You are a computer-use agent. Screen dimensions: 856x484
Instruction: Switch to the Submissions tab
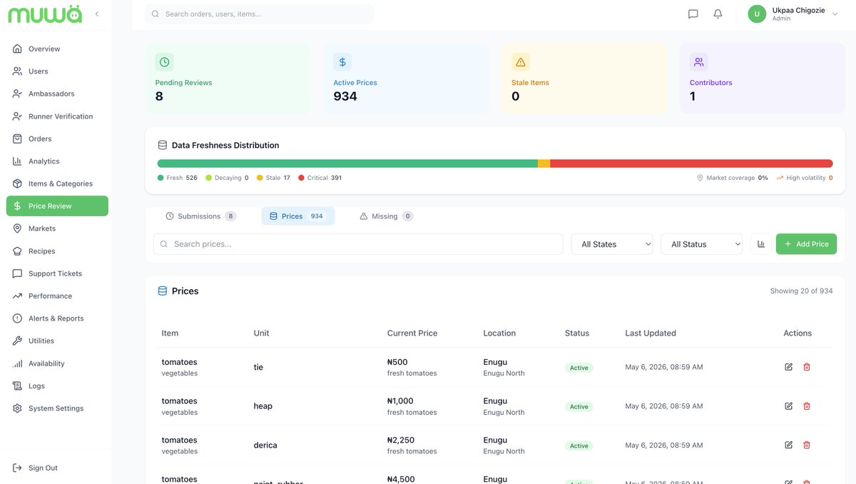point(200,216)
